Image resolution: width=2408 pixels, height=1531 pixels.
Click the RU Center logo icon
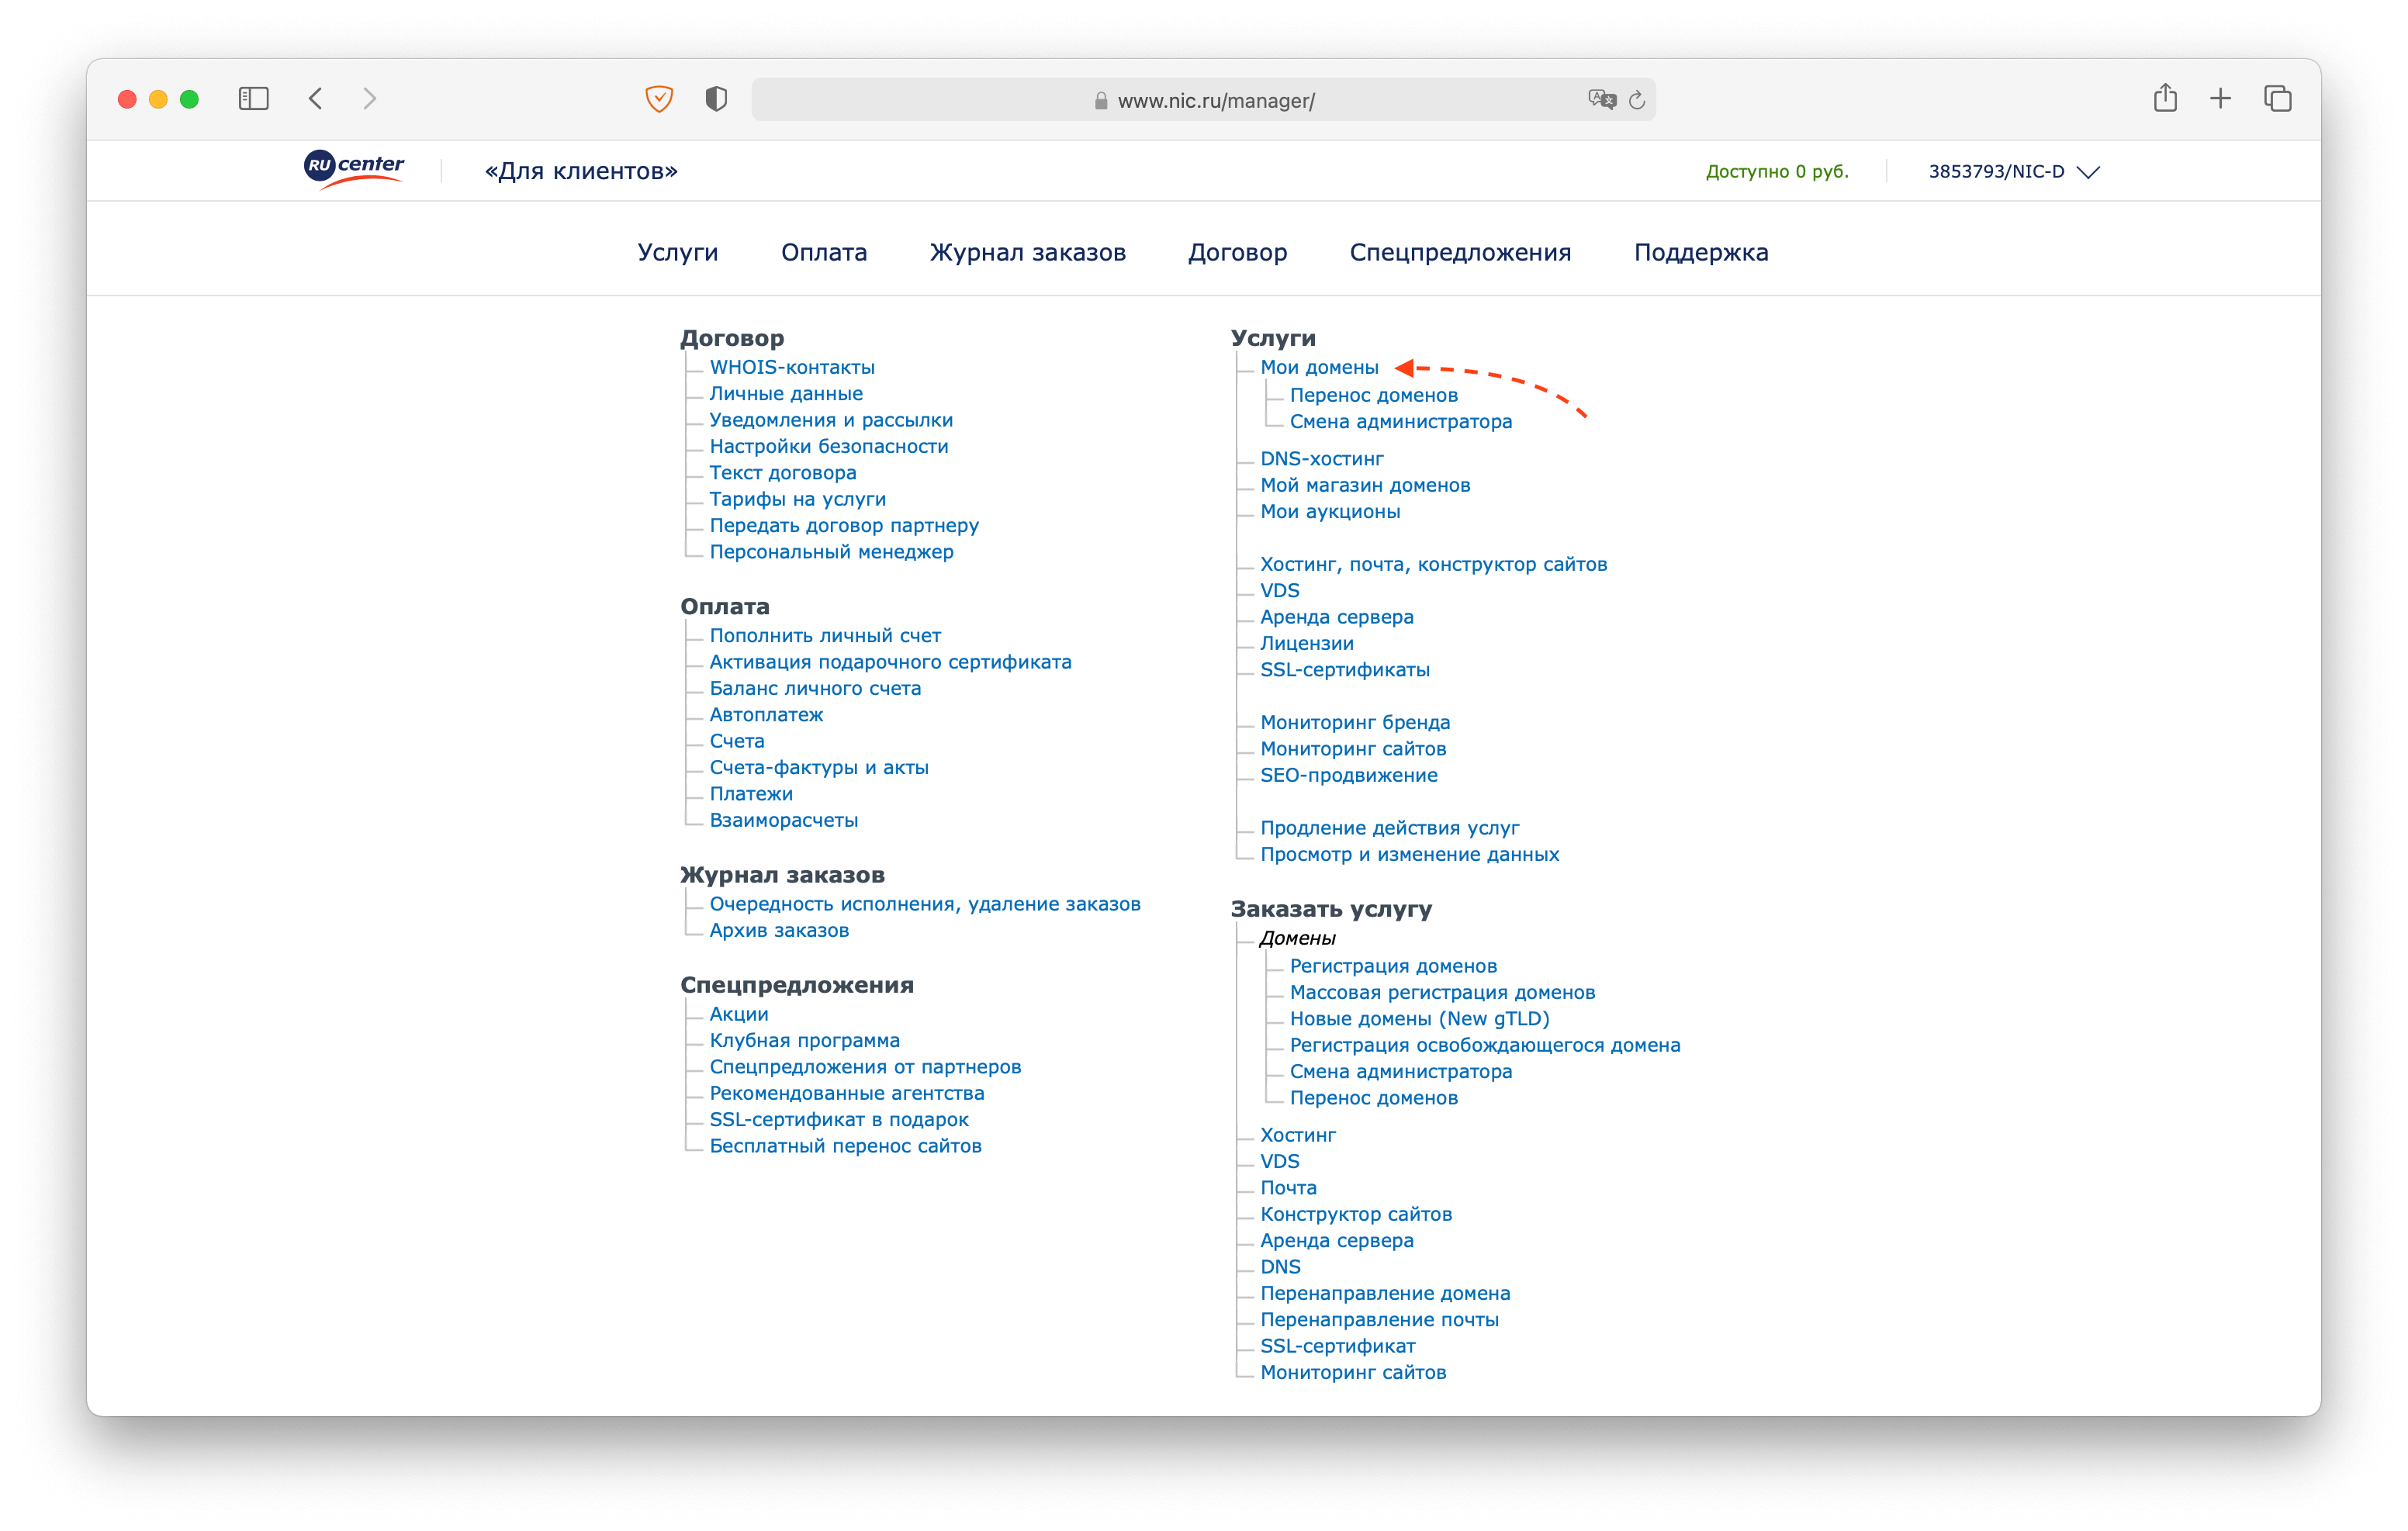pos(353,168)
